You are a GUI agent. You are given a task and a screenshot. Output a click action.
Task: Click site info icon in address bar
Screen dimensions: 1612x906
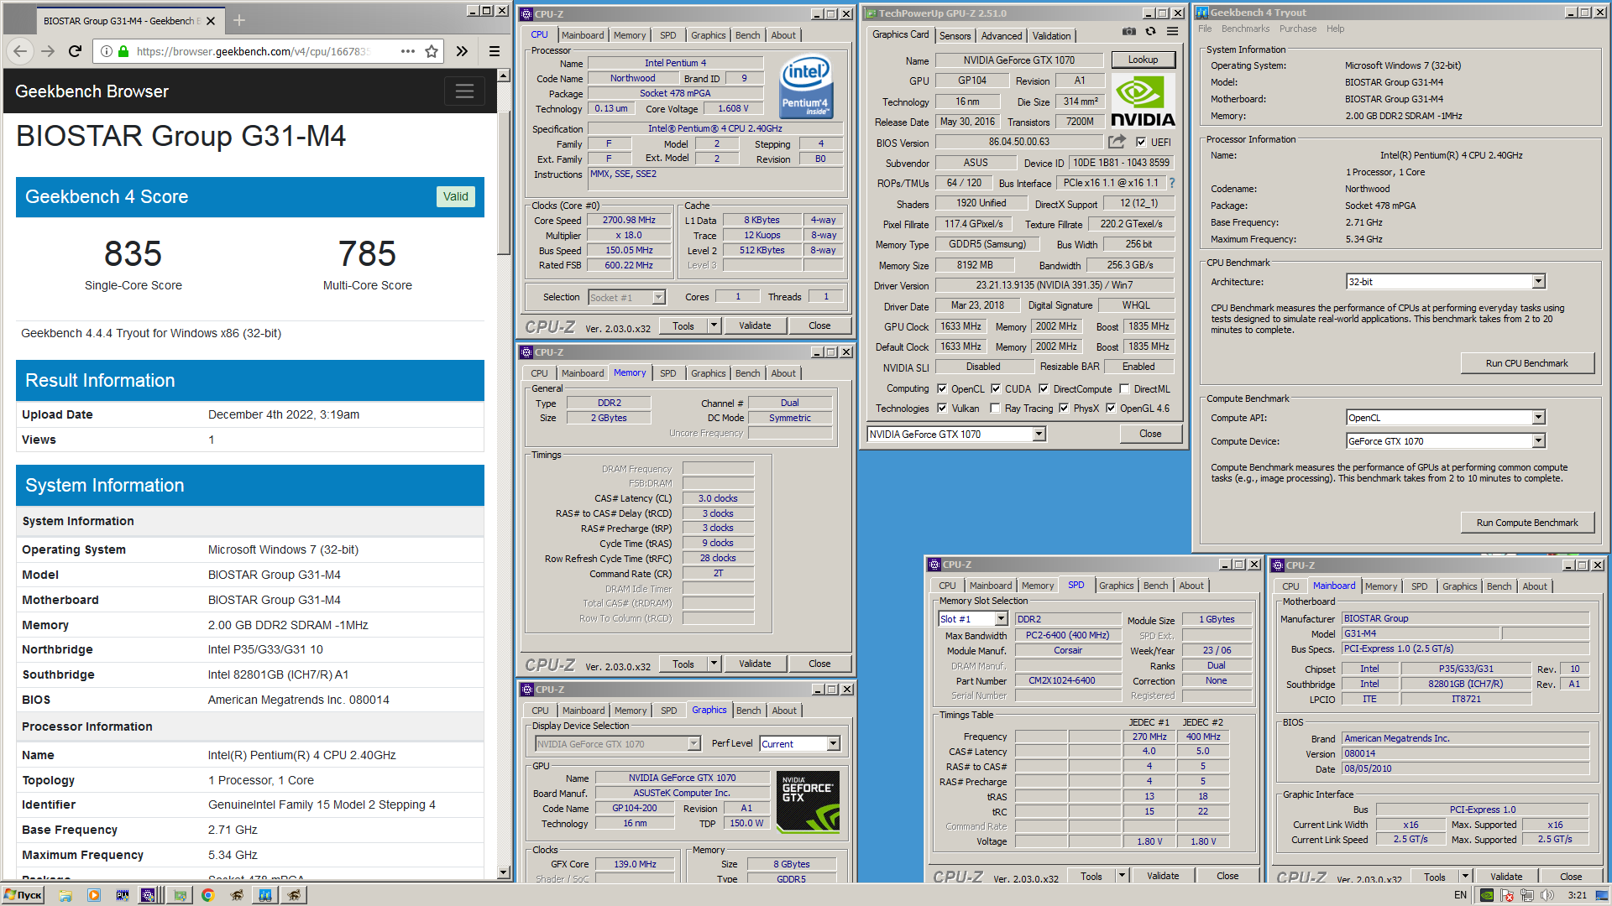coord(107,51)
